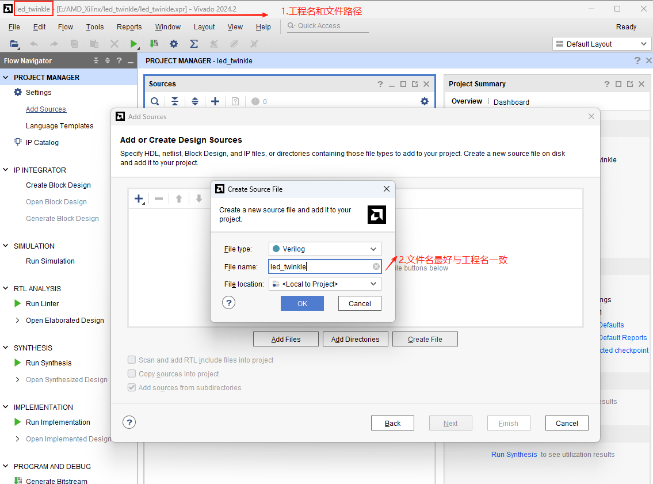Click Run Implementation in Flow Navigator
This screenshot has height=484, width=653.
pos(58,422)
